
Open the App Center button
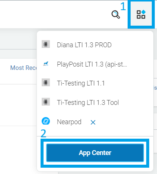coord(95,153)
